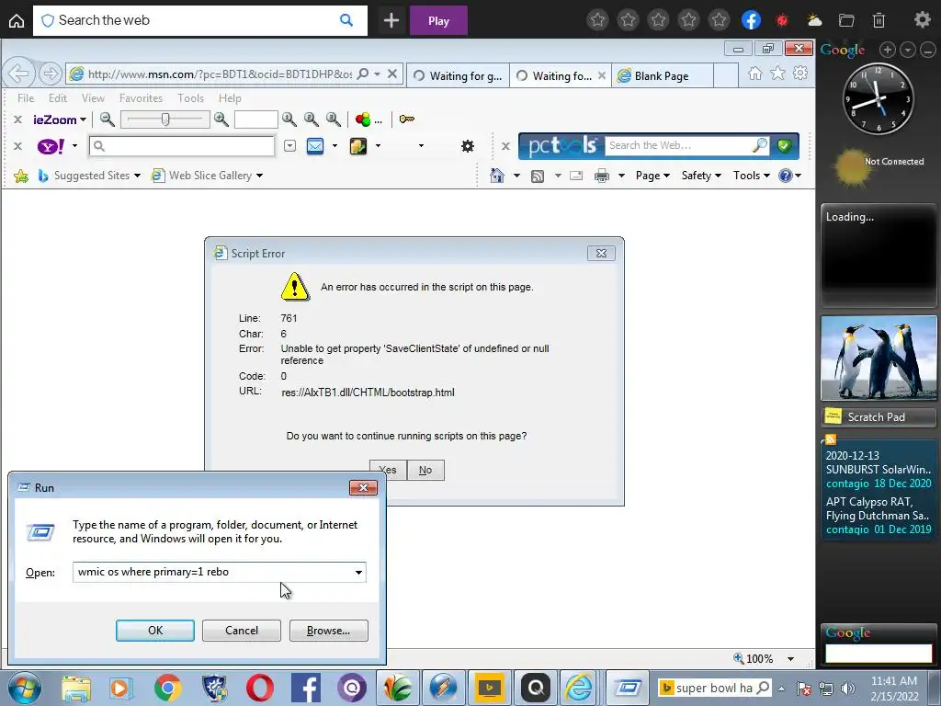Open the Favorites menu
The image size is (941, 706).
click(141, 97)
